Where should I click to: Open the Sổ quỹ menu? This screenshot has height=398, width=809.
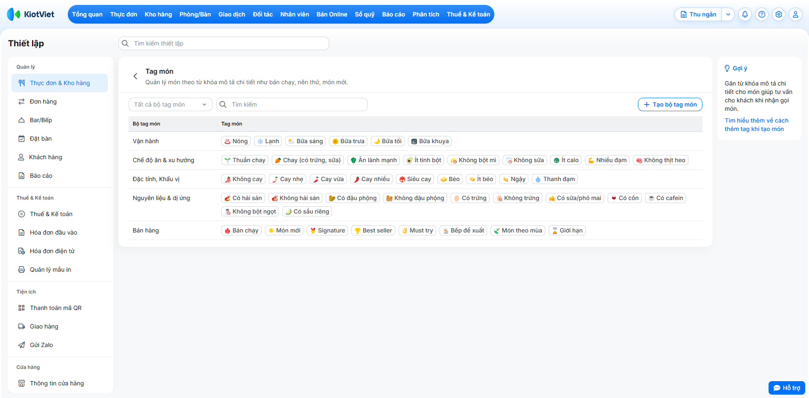365,14
